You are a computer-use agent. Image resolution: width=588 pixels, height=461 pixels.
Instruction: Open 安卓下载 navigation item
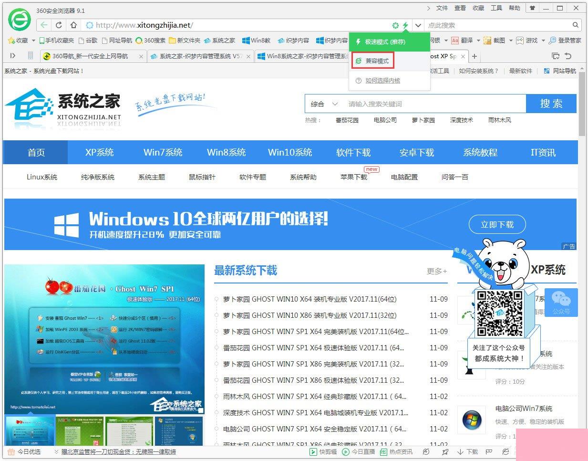point(417,152)
